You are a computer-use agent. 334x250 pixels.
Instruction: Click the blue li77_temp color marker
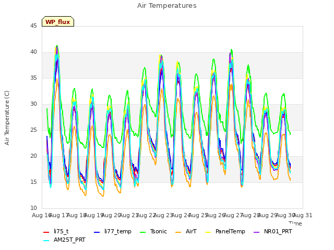pos(97,232)
